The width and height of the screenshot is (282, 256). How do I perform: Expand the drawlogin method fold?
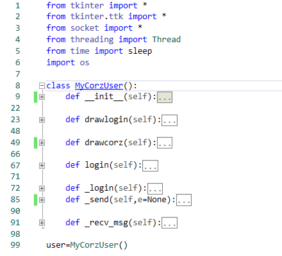(x=42, y=120)
